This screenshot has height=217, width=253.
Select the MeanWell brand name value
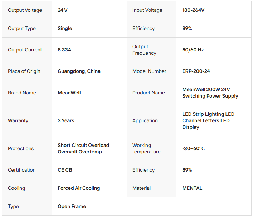pyautogui.click(x=69, y=93)
